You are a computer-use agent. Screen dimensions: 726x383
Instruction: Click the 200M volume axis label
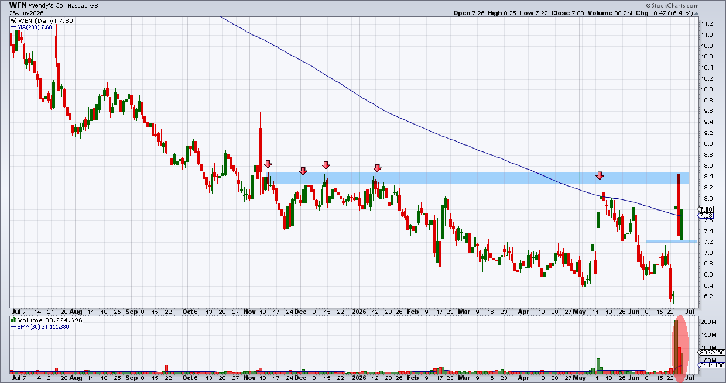[x=709, y=322]
